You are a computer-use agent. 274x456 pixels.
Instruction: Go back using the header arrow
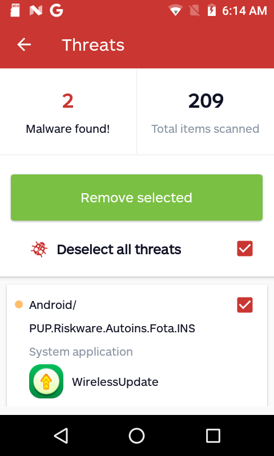pos(24,44)
